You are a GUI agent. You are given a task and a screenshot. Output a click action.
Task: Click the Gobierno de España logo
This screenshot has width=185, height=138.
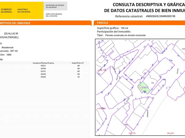click(x=6, y=10)
